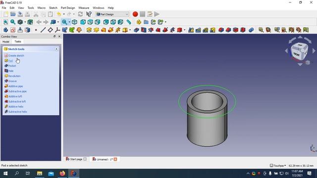Open the Part Design workbench dropdown
Image resolution: width=317 pixels, height=178 pixels.
(x=112, y=14)
